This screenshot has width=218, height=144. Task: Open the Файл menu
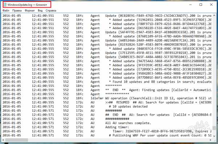(6, 11)
